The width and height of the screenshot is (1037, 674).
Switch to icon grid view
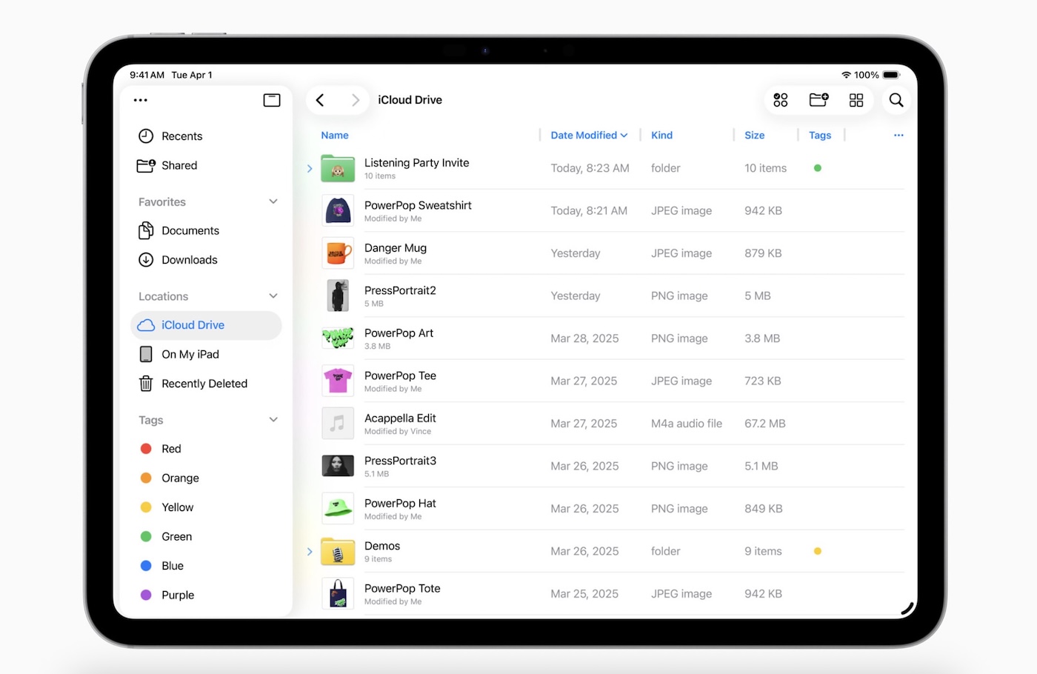856,100
